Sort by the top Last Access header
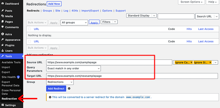The image size is (220, 108). coord(206,29)
